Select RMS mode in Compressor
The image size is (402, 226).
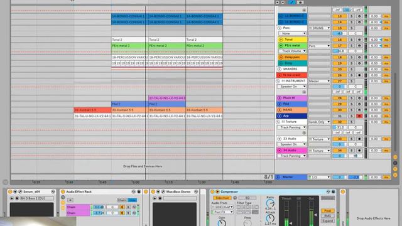click(x=328, y=216)
